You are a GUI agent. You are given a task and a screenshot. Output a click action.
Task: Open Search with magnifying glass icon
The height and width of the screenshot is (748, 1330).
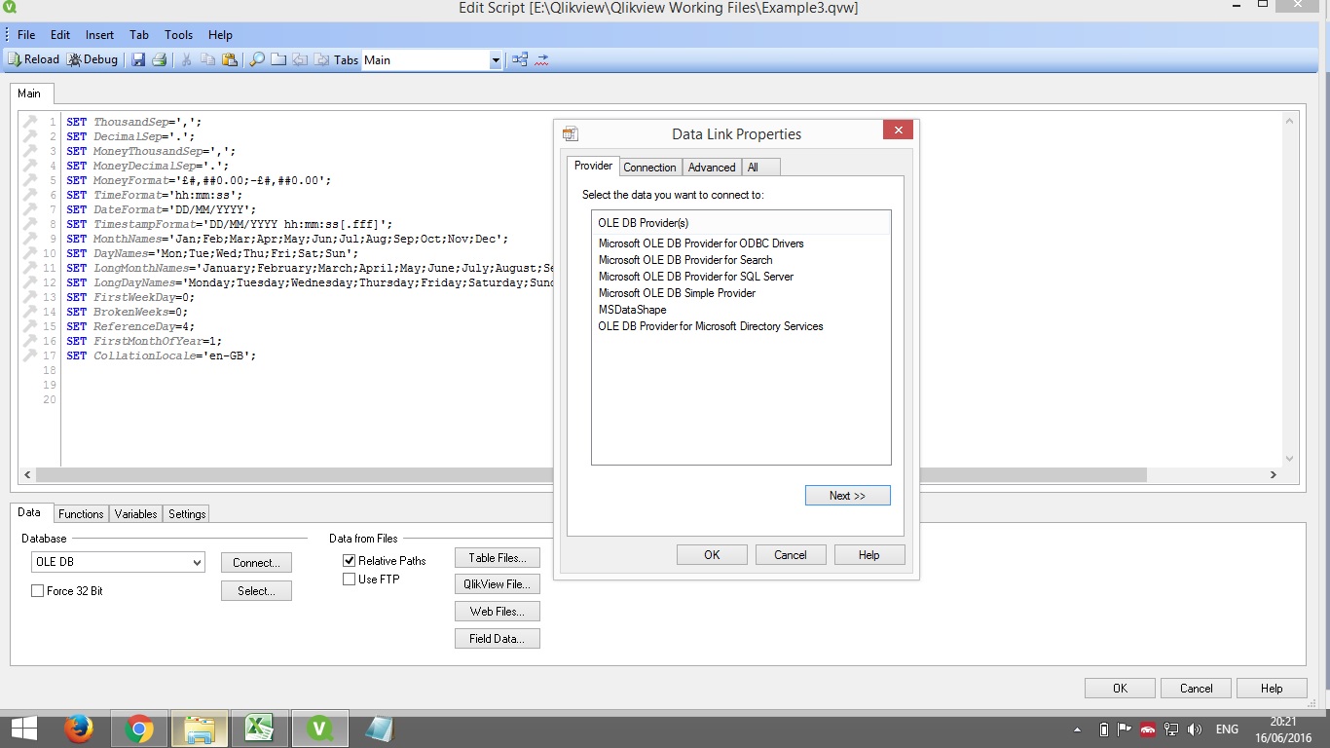click(257, 59)
